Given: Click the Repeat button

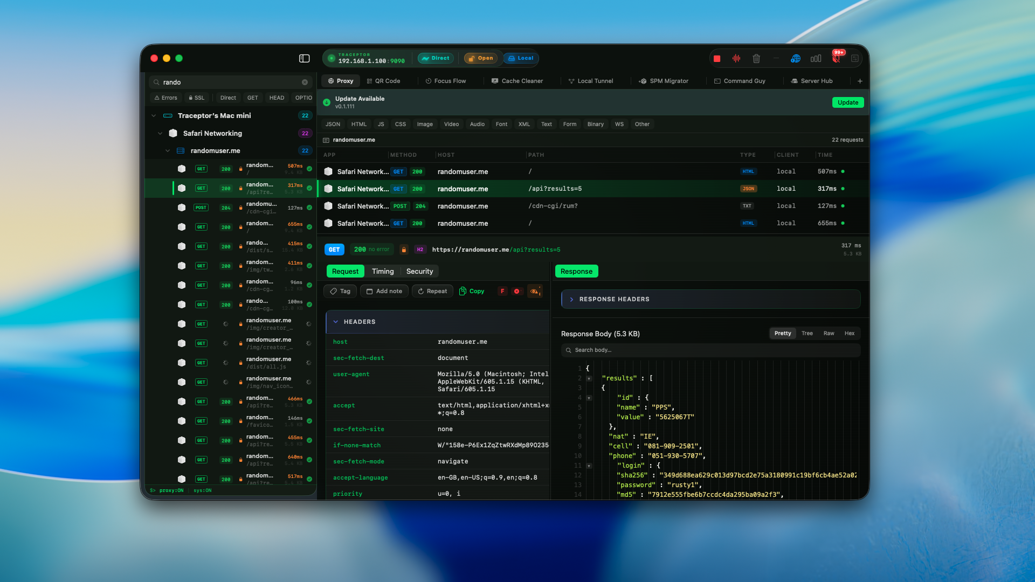Looking at the screenshot, I should (432, 291).
